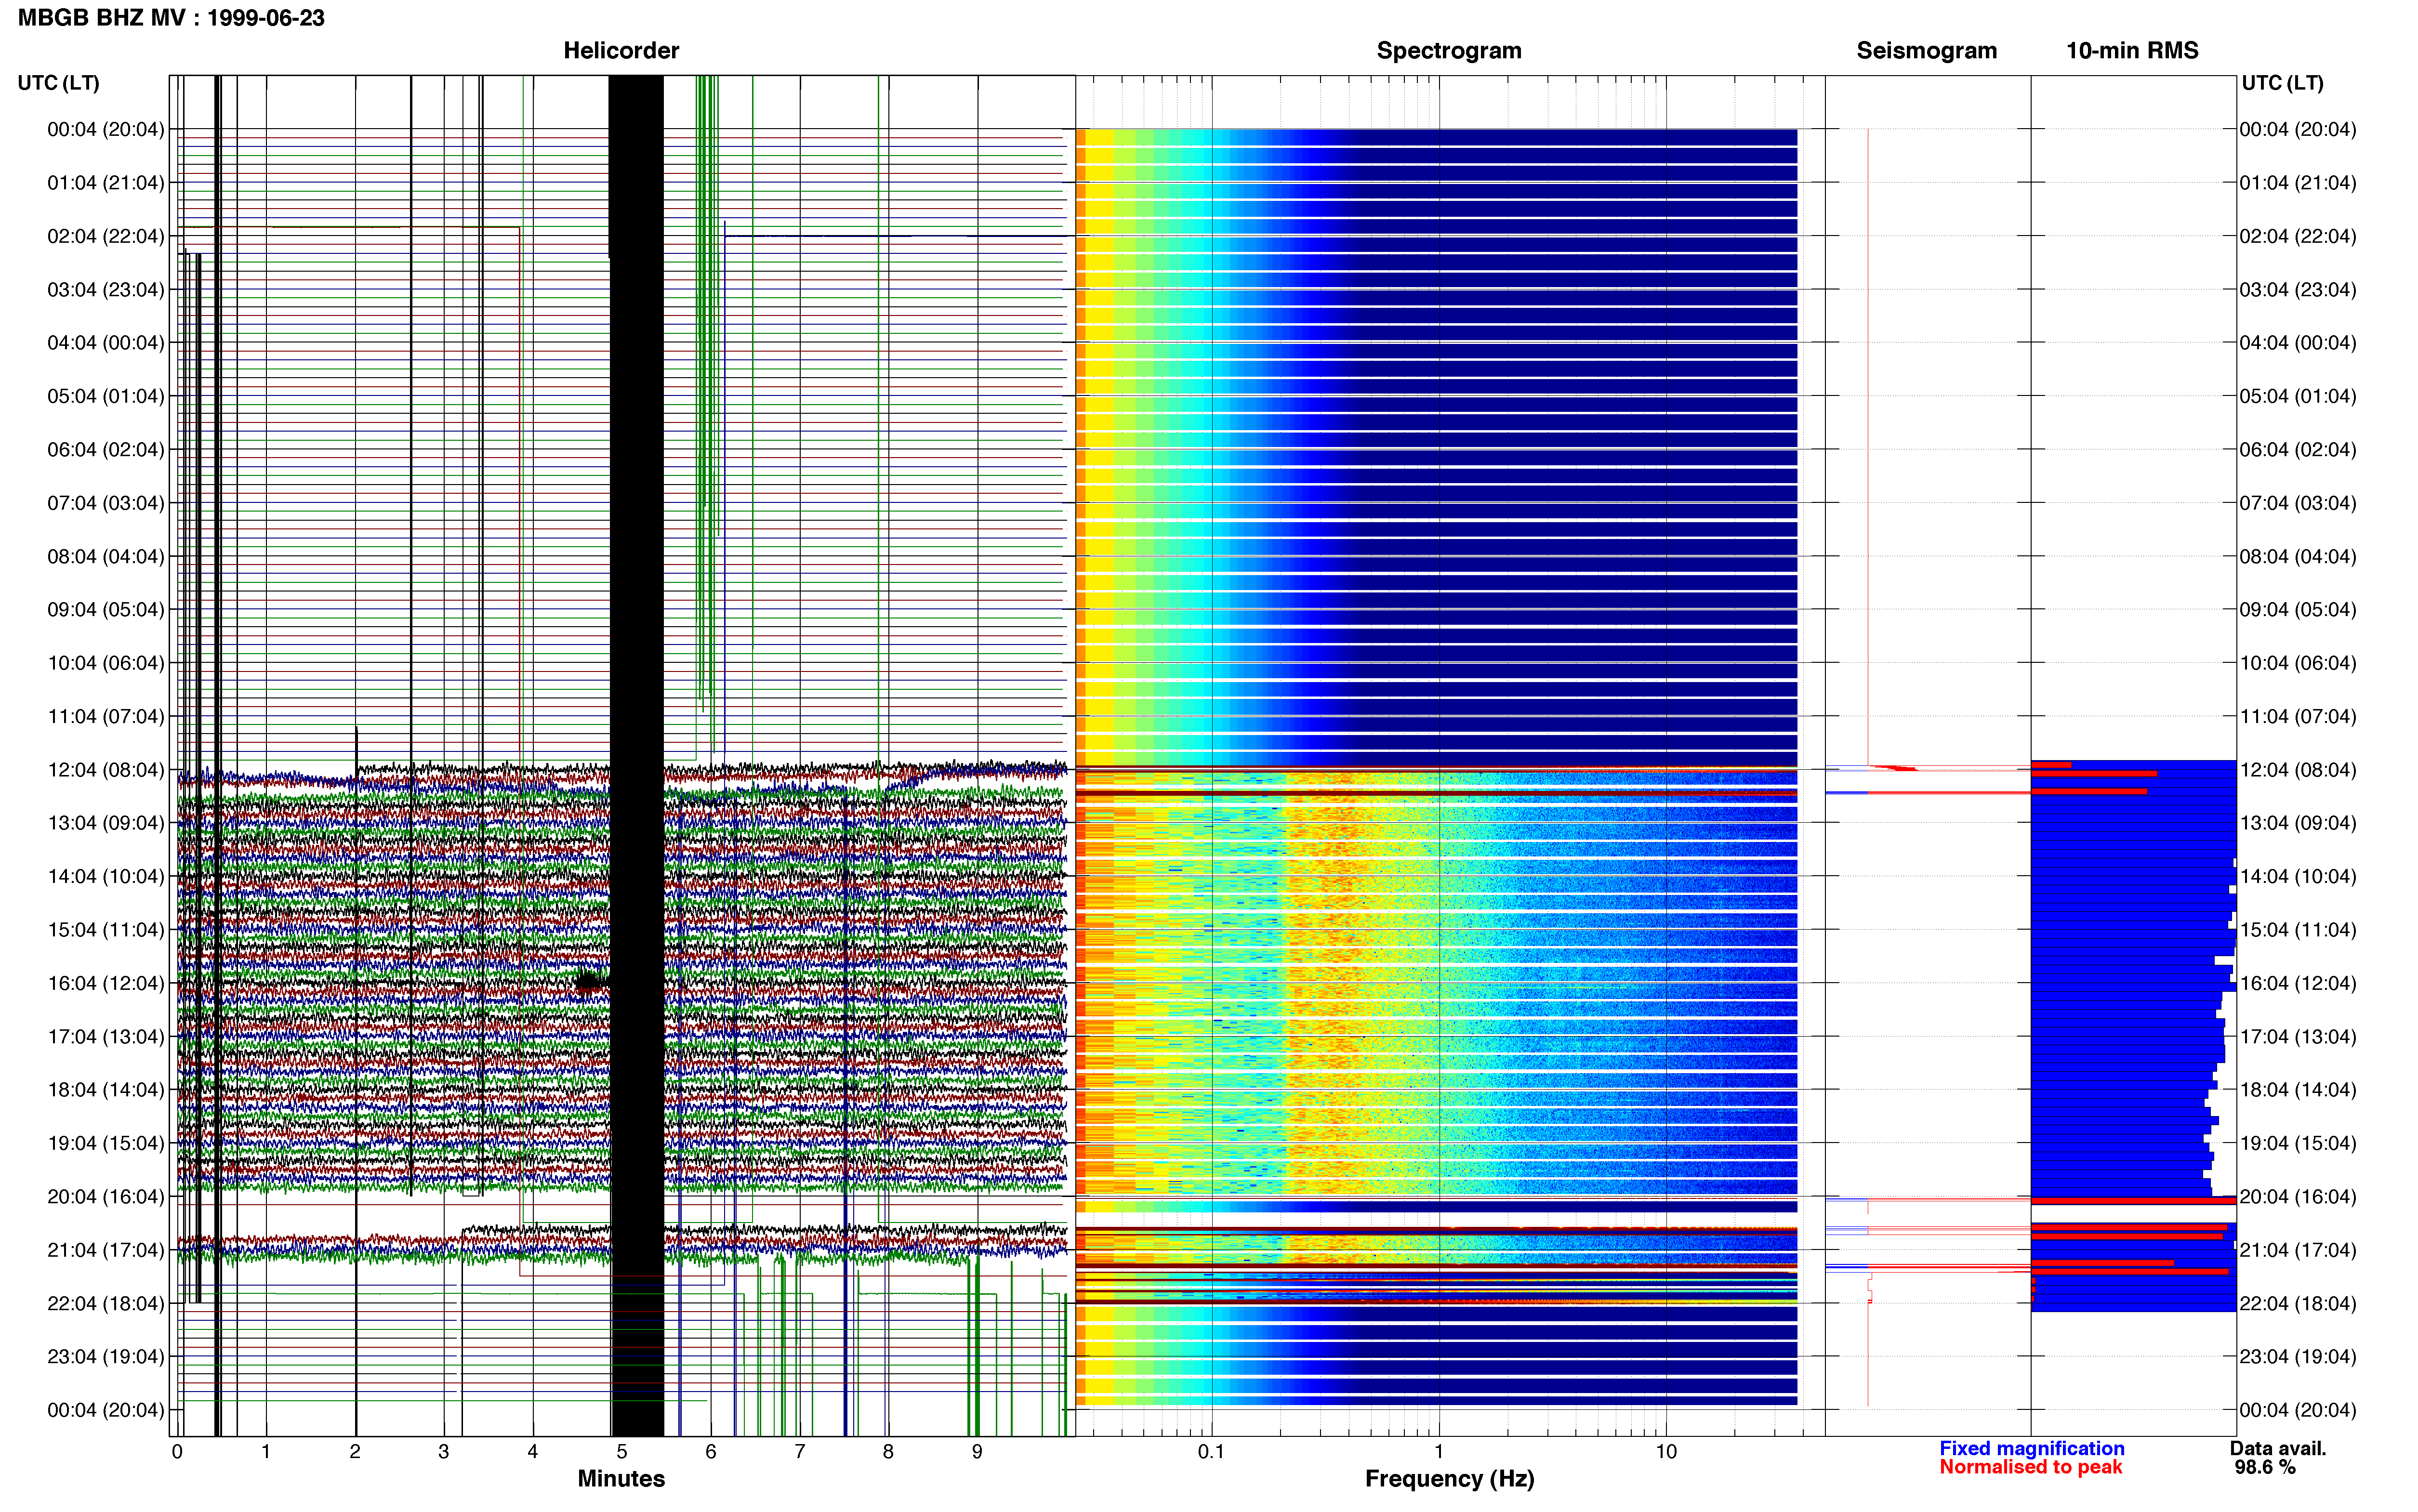Viewport: 2418px width, 1512px height.
Task: Click left axis time 12:04 (08:04)
Action: coord(106,770)
